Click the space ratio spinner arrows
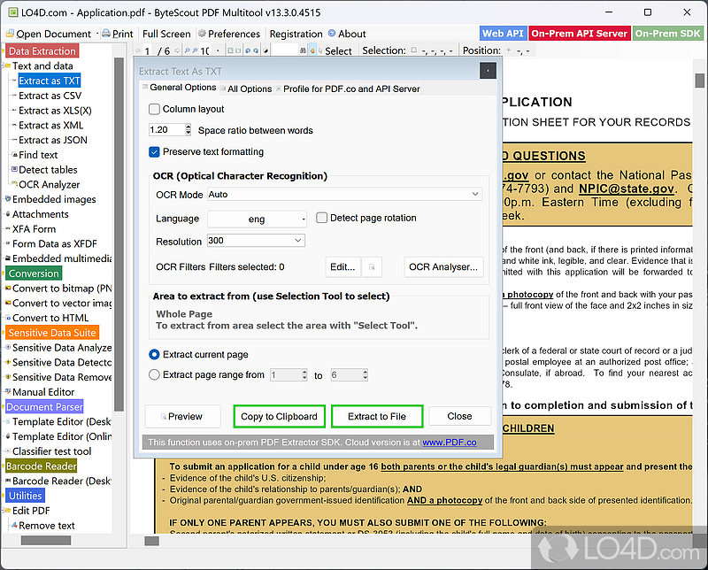708x570 pixels. coord(188,129)
